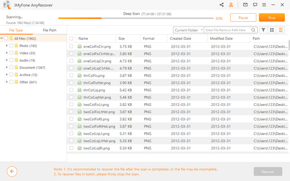Click the file icon of twoColFixLt.png
Viewport: 290px width, 181px height.
point(80,104)
